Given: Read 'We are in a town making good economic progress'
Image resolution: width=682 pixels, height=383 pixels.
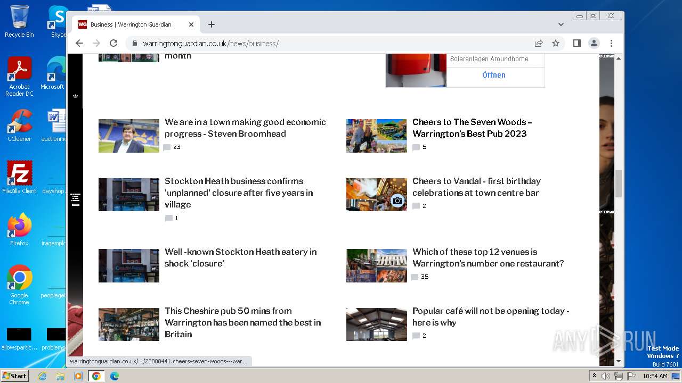Looking at the screenshot, I should coord(245,128).
